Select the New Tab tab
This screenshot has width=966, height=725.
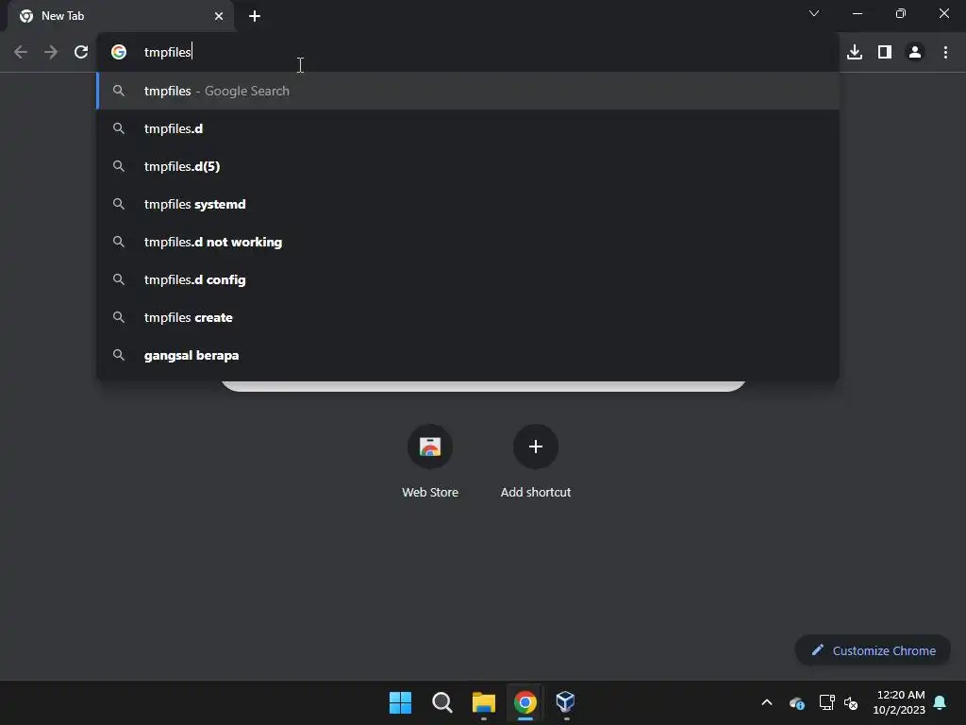(121, 16)
